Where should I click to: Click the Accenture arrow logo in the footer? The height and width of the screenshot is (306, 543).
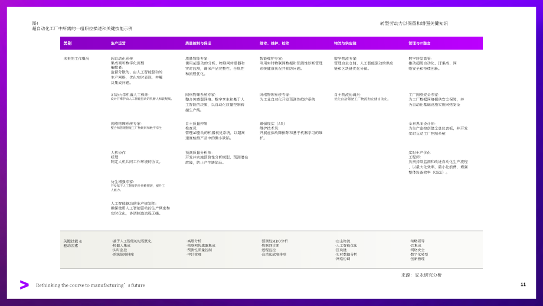(25, 285)
